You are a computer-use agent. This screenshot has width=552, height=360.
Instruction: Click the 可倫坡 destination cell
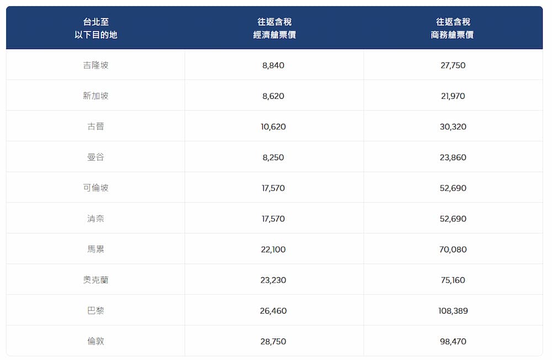(x=95, y=188)
